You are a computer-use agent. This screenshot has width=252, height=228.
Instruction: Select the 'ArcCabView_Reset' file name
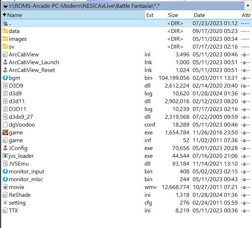click(32, 70)
